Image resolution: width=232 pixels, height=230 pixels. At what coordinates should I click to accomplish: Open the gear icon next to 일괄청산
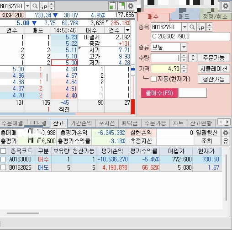coord(226,133)
